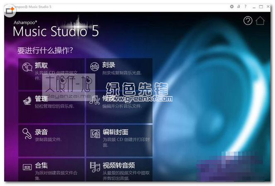Open the 刻录 tile
275x186 pixels.
pyautogui.click(x=119, y=74)
